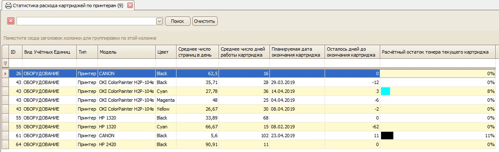Click the date cell 08.02.2019
This screenshot has width=499, height=152.
(297, 127)
